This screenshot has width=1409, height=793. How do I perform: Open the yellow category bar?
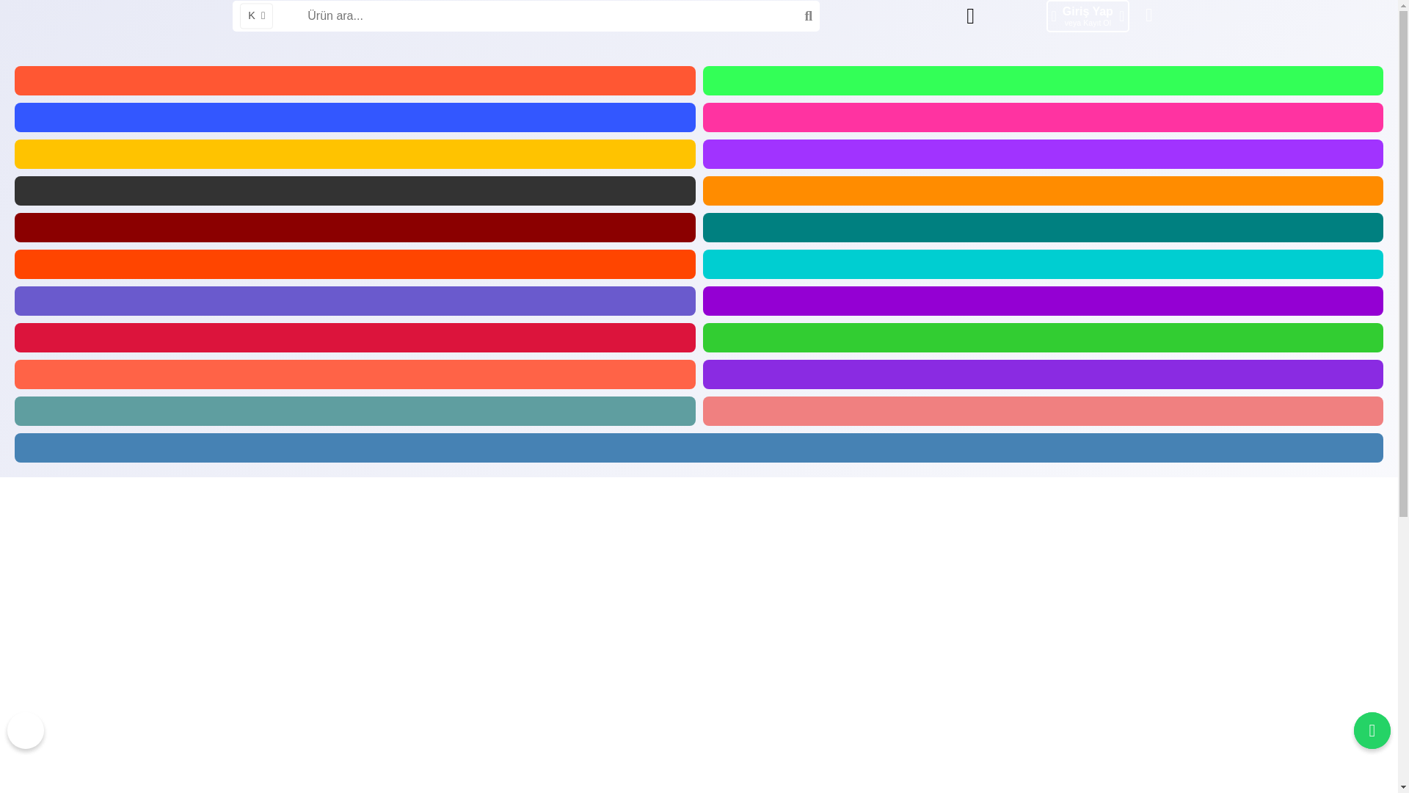[x=354, y=154]
